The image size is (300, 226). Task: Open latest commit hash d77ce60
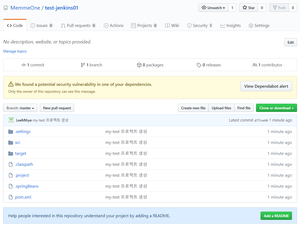tap(261, 120)
